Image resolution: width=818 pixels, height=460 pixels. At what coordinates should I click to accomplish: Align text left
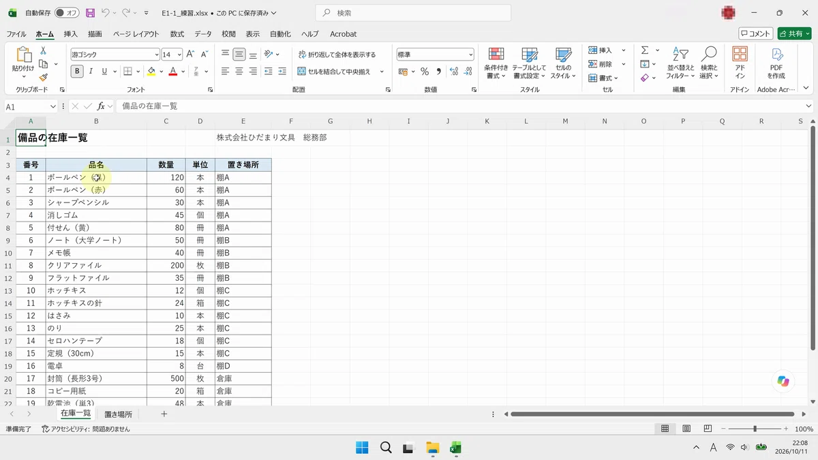225,71
